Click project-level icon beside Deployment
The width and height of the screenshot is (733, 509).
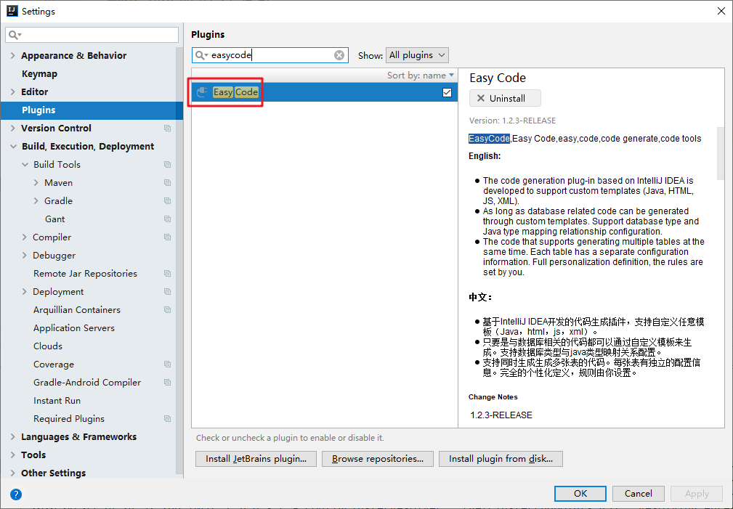pyautogui.click(x=167, y=292)
